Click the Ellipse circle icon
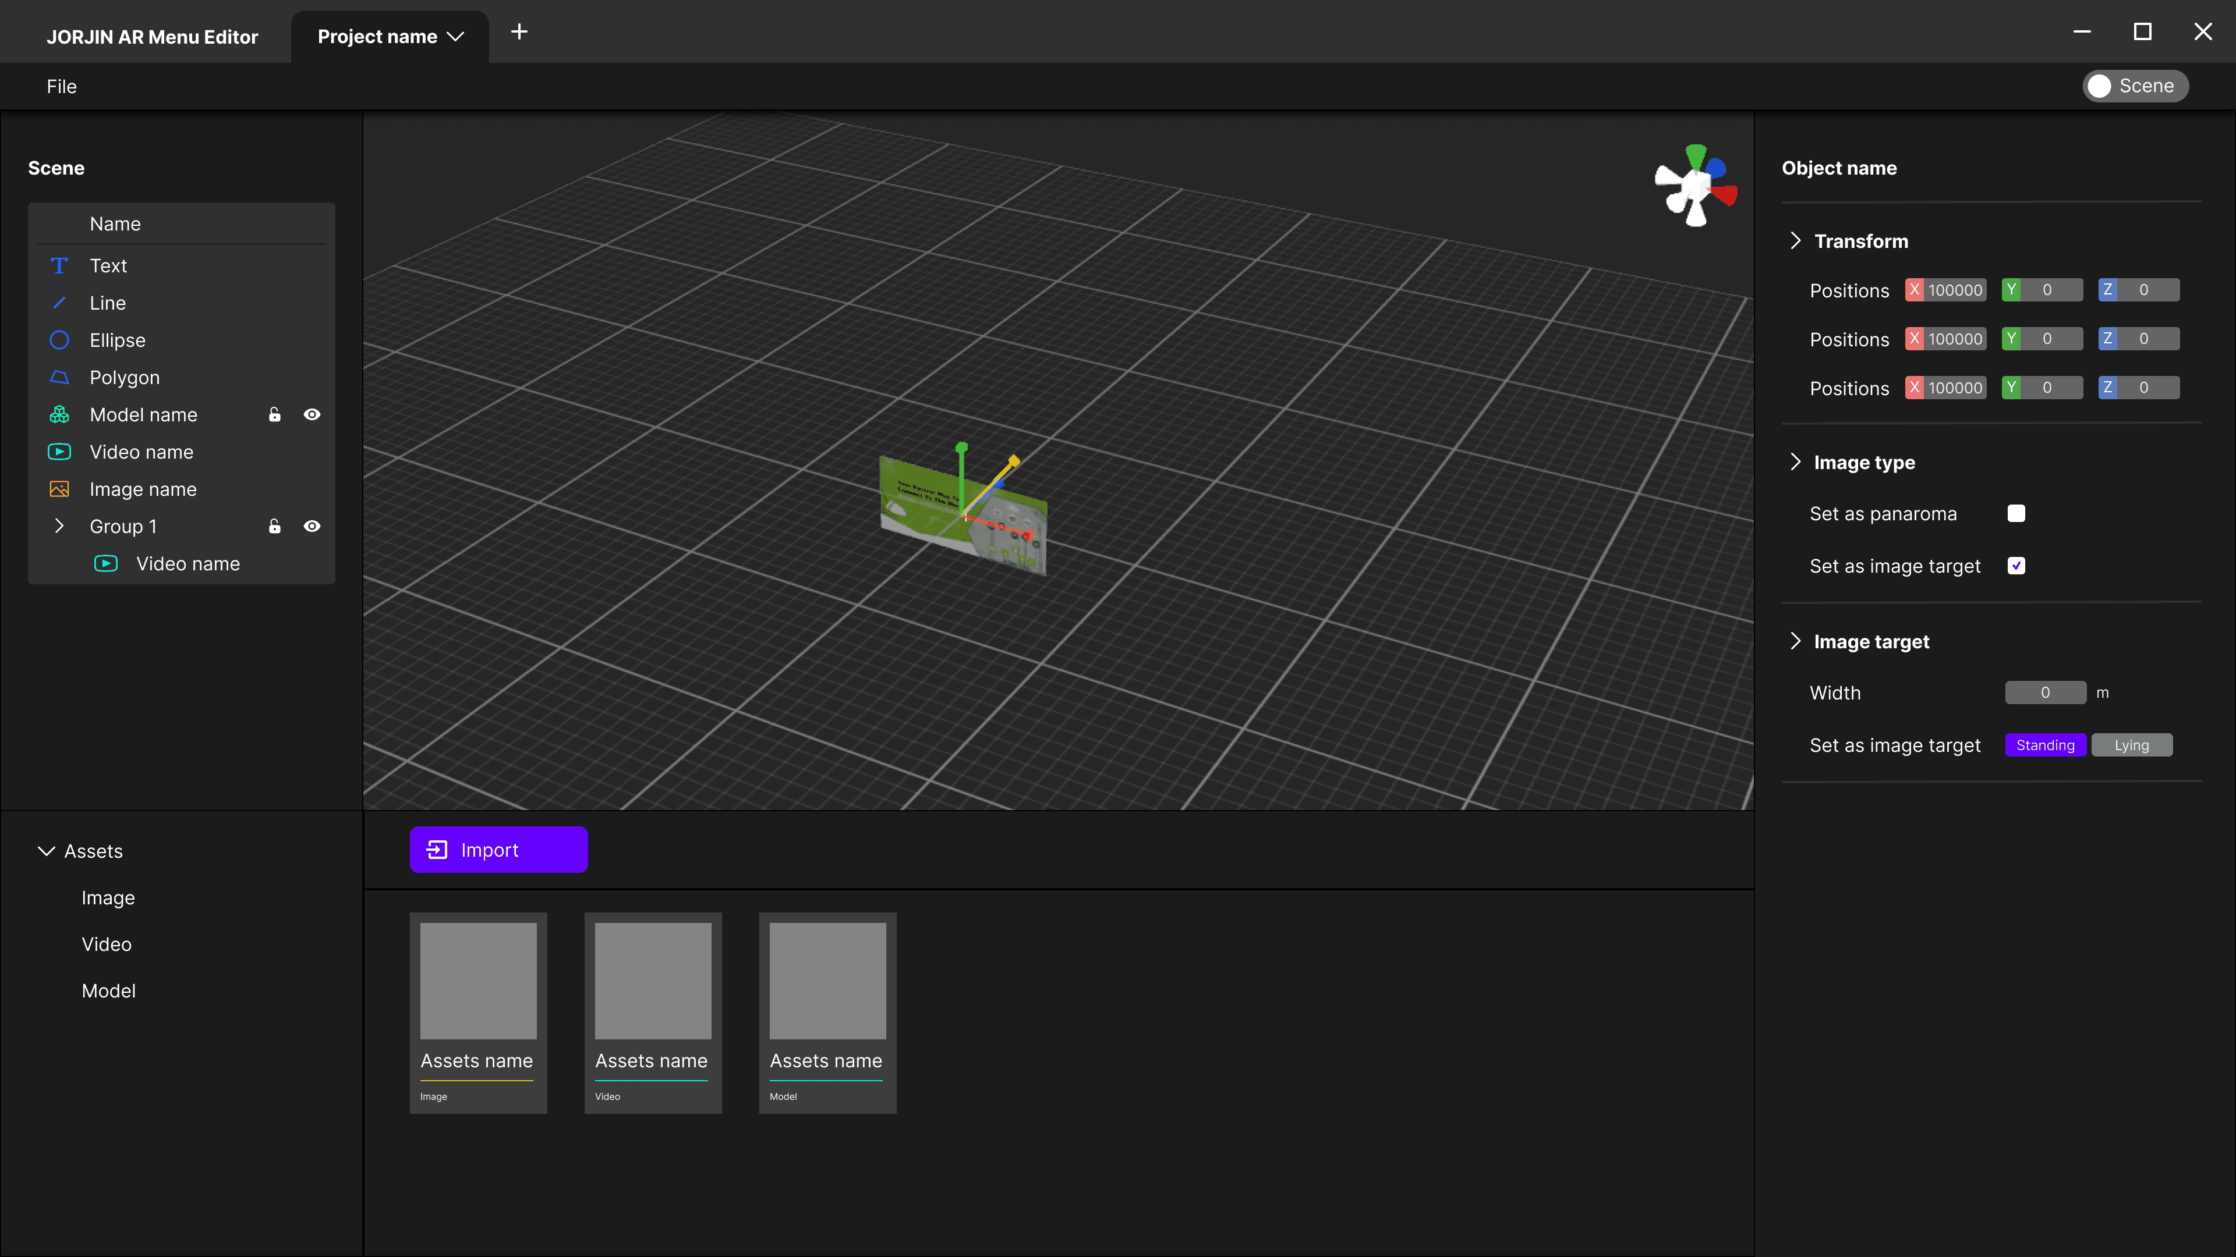 (59, 340)
